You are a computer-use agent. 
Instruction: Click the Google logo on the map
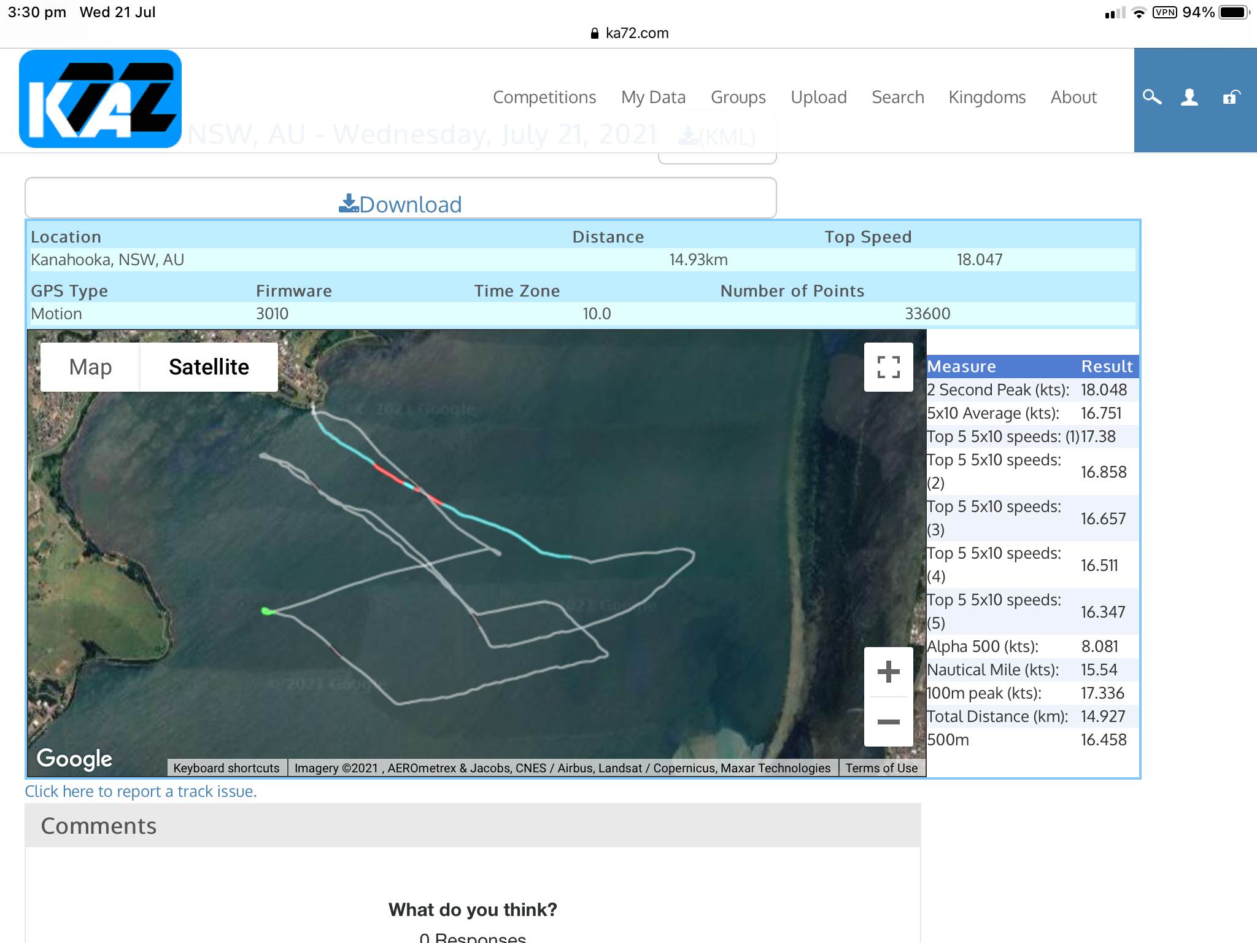click(x=74, y=759)
